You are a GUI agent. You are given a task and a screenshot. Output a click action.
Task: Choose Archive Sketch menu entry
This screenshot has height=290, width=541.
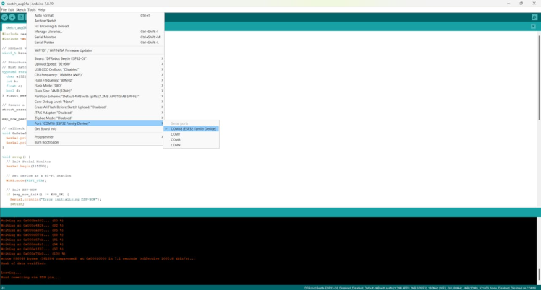pos(95,21)
